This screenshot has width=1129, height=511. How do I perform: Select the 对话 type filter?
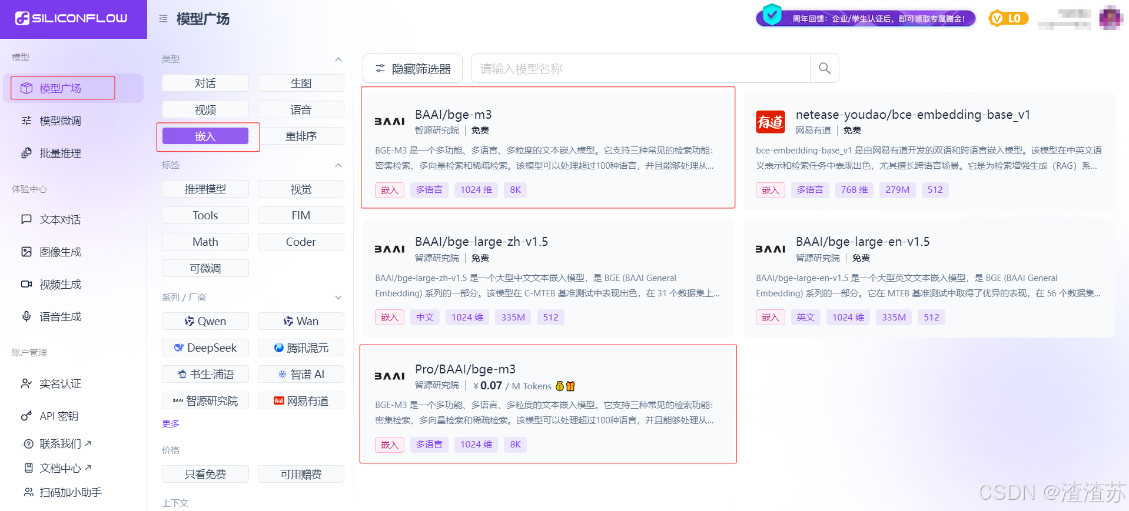(205, 83)
